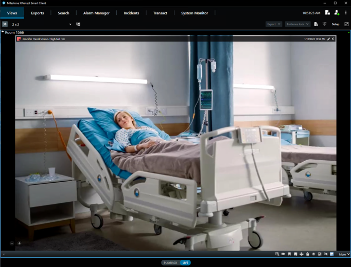Open the Export dropdown
Viewport: 351px width, 267px height.
(274, 24)
